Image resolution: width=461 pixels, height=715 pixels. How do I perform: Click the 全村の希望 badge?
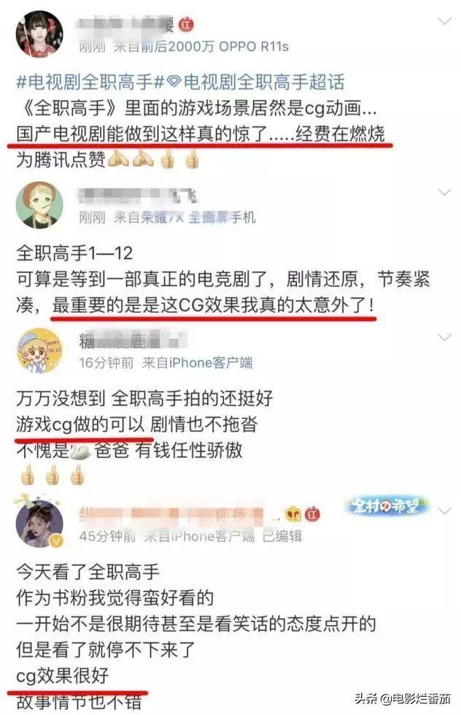click(x=386, y=506)
